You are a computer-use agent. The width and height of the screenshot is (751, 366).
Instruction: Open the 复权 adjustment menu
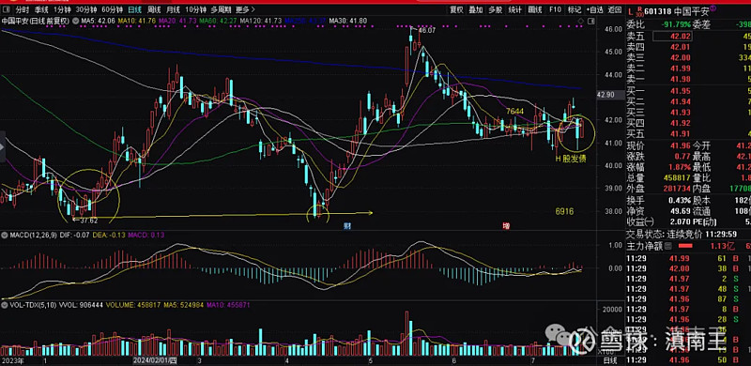click(456, 9)
